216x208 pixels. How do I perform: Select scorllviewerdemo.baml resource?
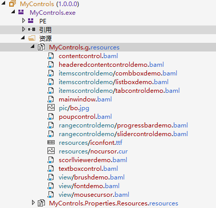(93, 160)
